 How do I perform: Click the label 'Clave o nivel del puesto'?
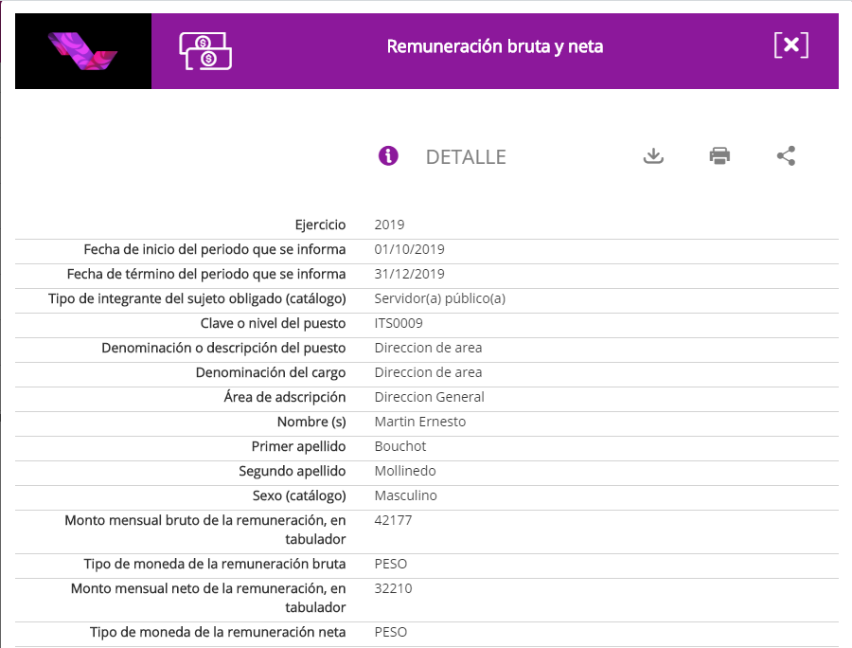[x=273, y=323]
